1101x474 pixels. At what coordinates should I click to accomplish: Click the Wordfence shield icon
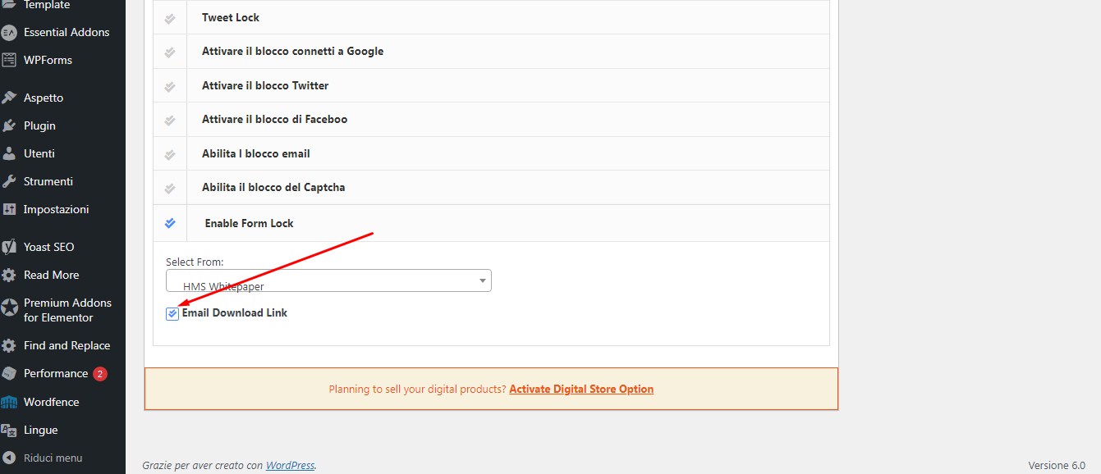pos(9,403)
